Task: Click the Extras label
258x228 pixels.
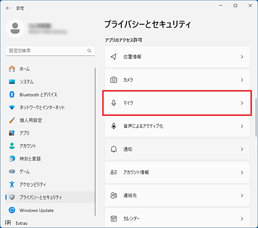Action: point(22,223)
